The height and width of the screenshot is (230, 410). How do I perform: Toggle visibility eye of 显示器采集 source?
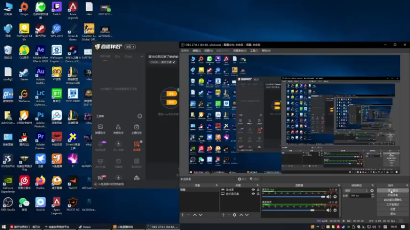click(x=253, y=194)
